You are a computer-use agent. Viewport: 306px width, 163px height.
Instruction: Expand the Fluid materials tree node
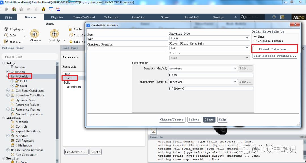coord(12,81)
